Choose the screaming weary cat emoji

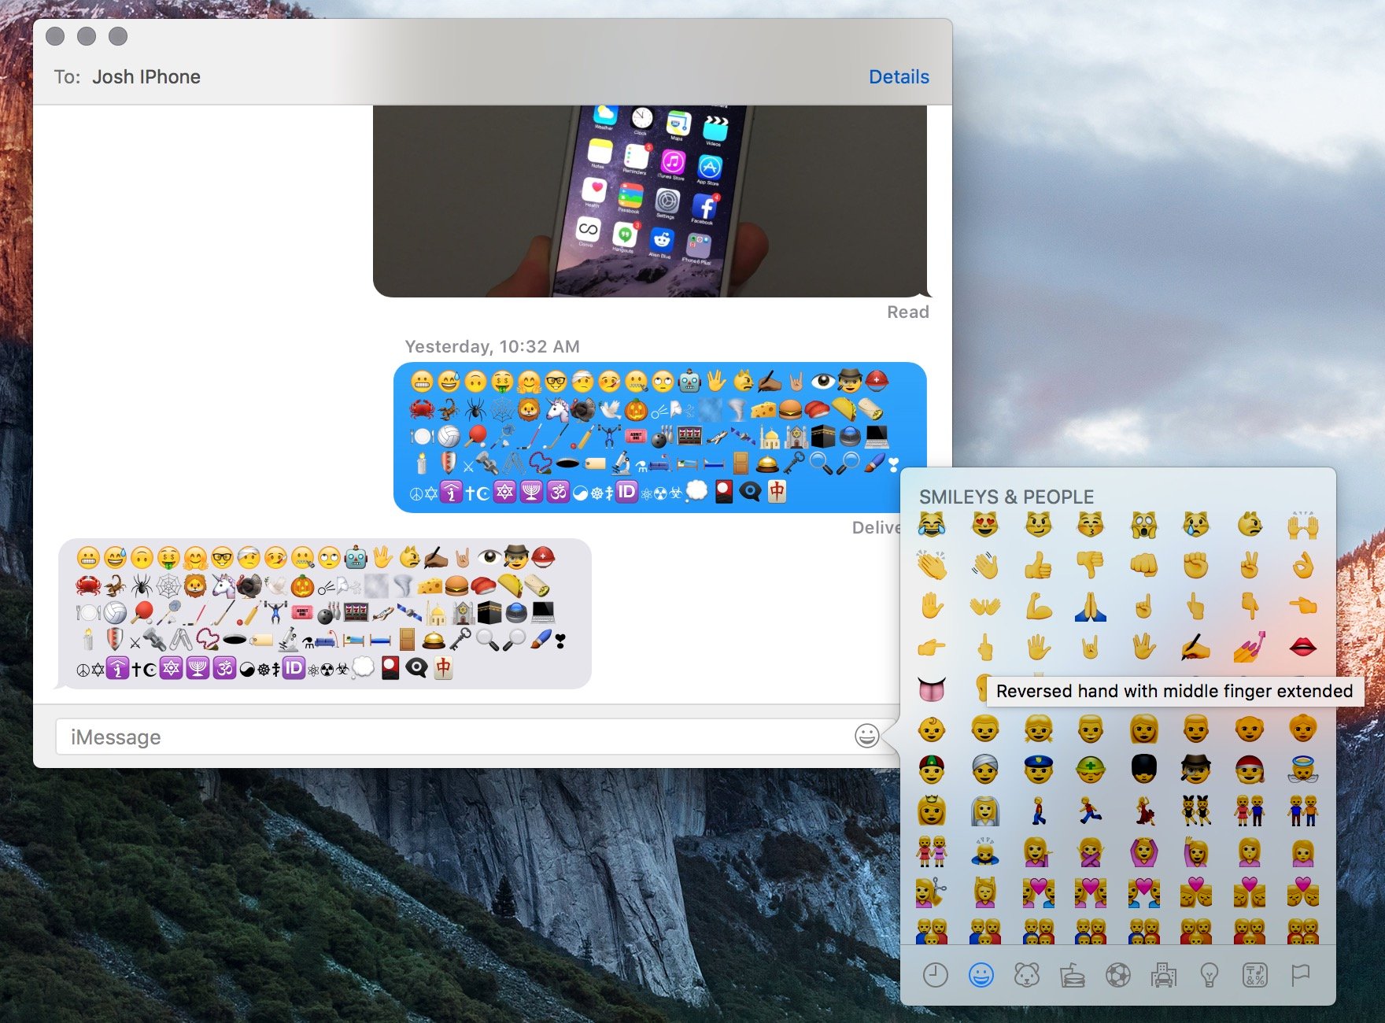pyautogui.click(x=1143, y=524)
